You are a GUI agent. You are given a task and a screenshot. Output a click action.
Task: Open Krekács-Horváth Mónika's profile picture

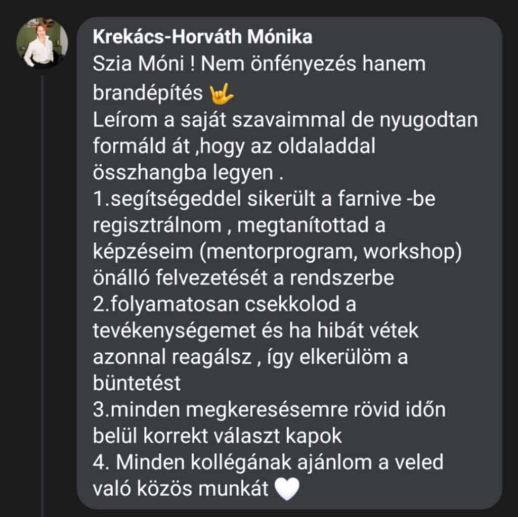click(42, 42)
